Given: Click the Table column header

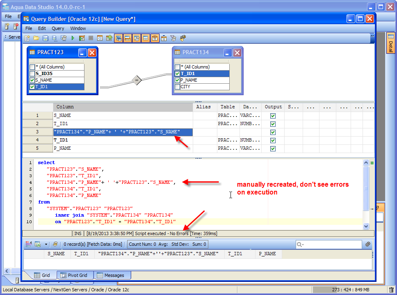Looking at the screenshot, I should 228,107.
